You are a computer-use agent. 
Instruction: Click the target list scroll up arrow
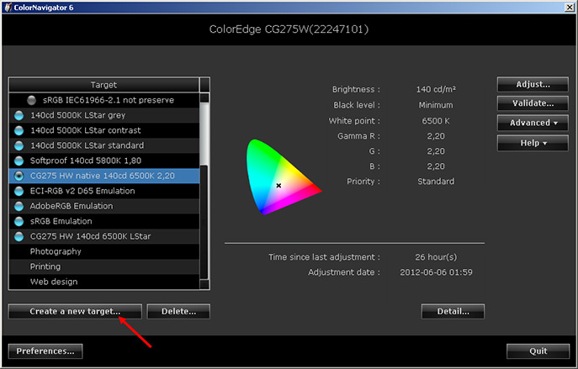(x=204, y=98)
